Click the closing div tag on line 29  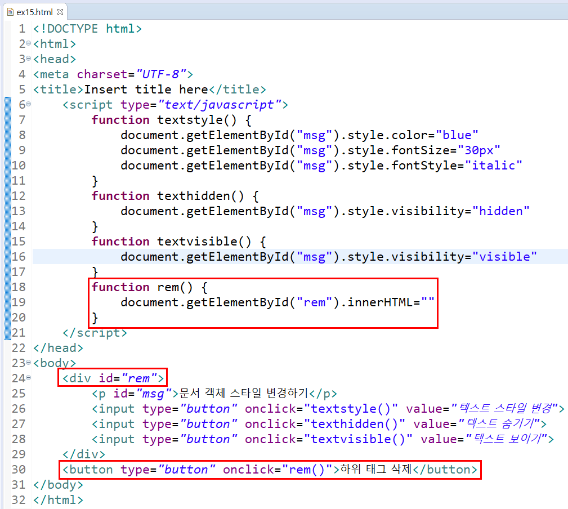(84, 454)
